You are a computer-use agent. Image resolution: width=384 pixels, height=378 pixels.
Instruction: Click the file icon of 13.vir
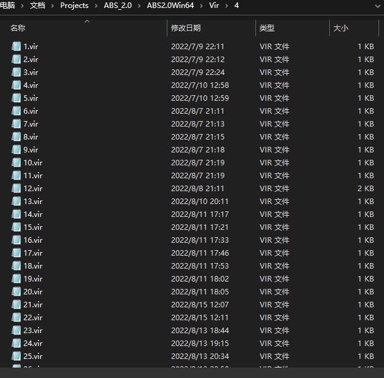16,201
